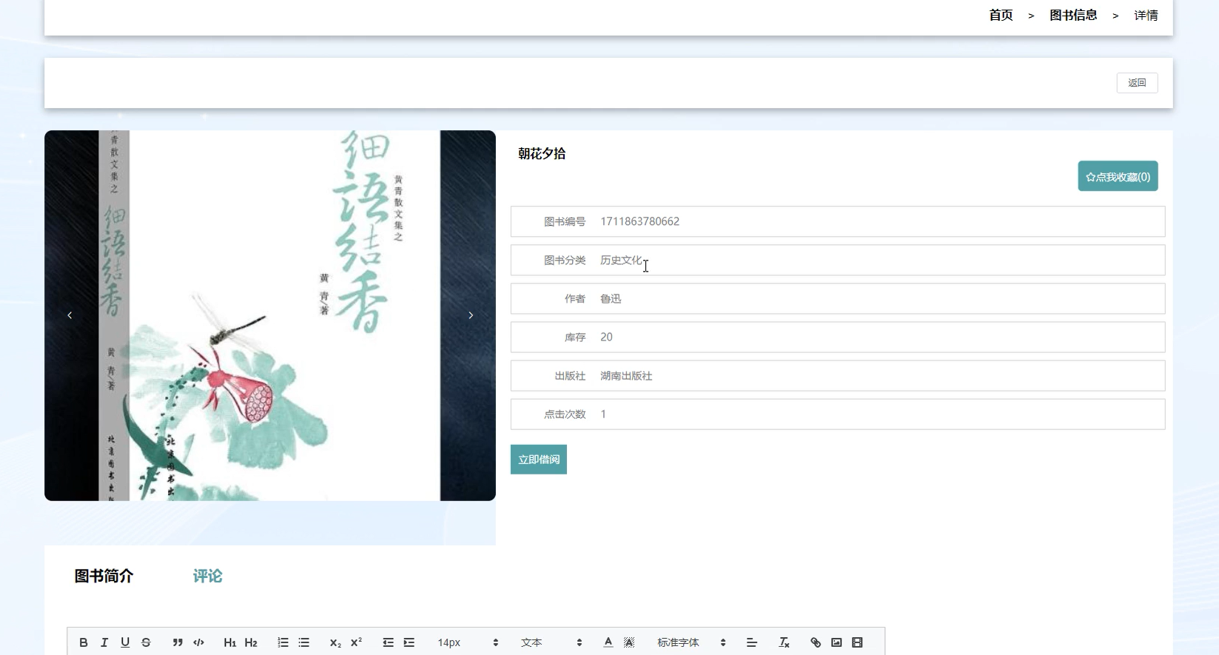This screenshot has height=655, width=1219.
Task: Click the 出版社 label
Action: point(570,376)
